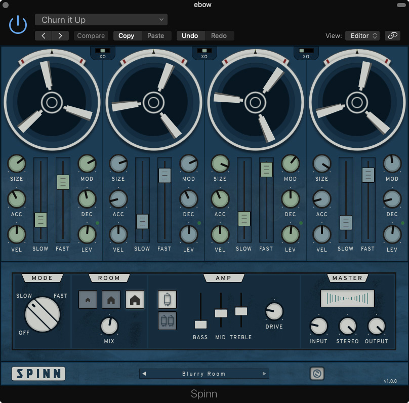Viewport: 409px width, 403px height.
Task: Click the SPINN logo
Action: [x=38, y=374]
